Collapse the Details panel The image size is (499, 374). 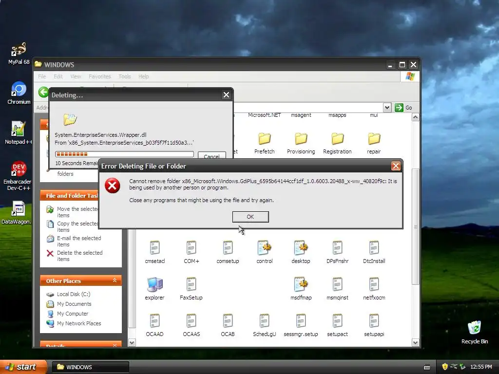[115, 345]
